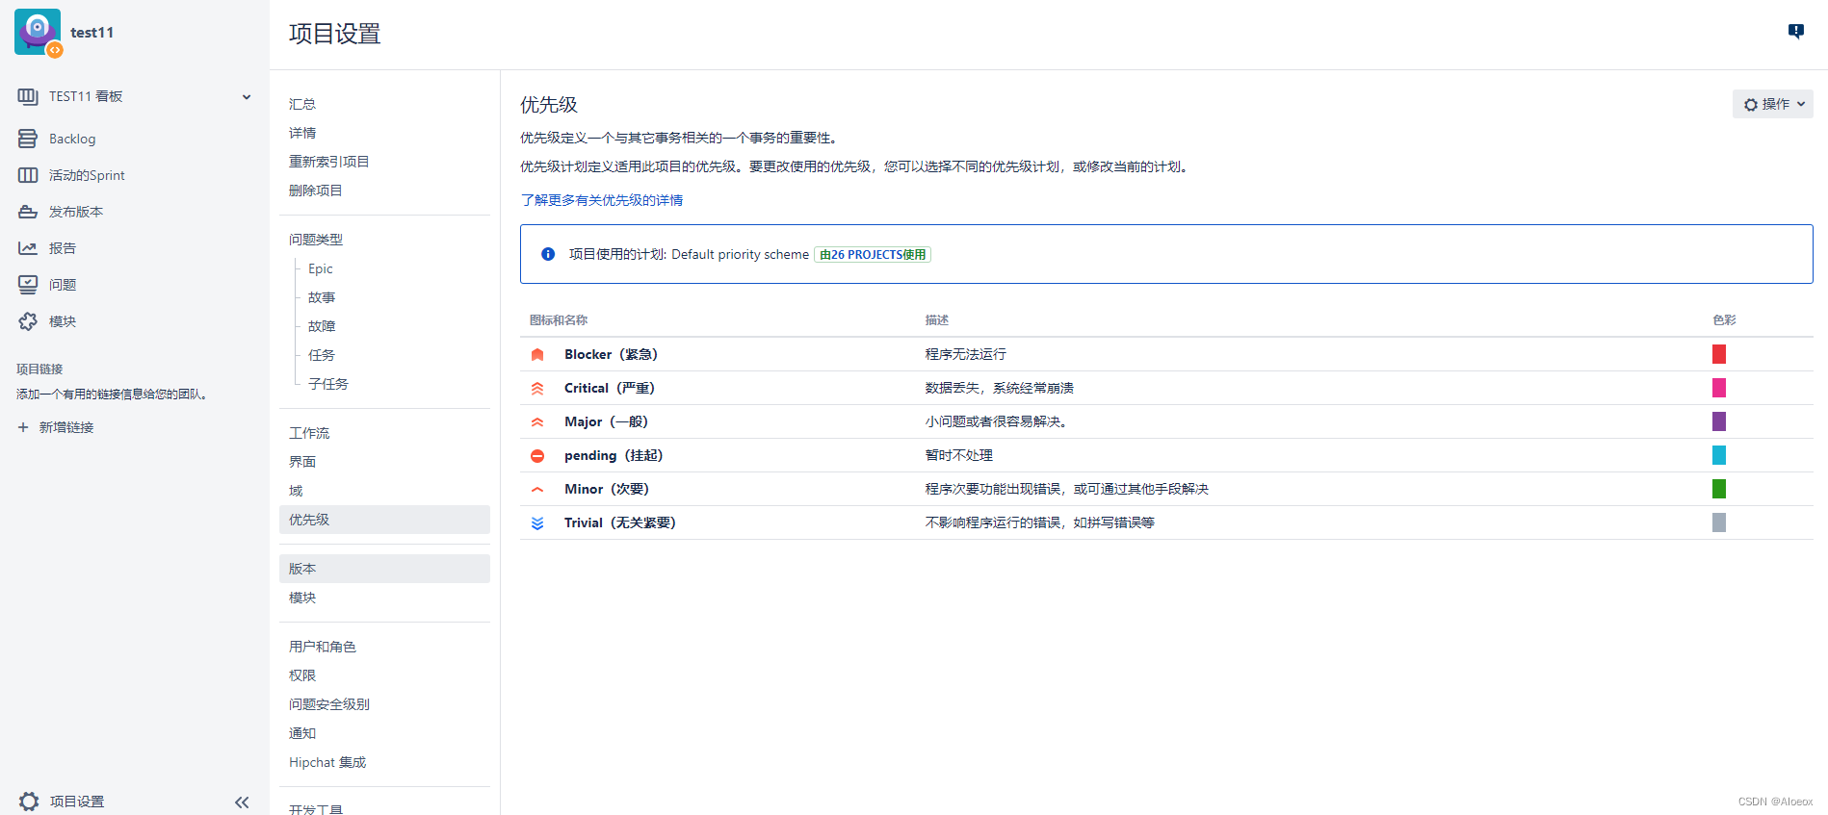Open the 操作 actions dropdown
The image size is (1828, 815).
(x=1772, y=104)
